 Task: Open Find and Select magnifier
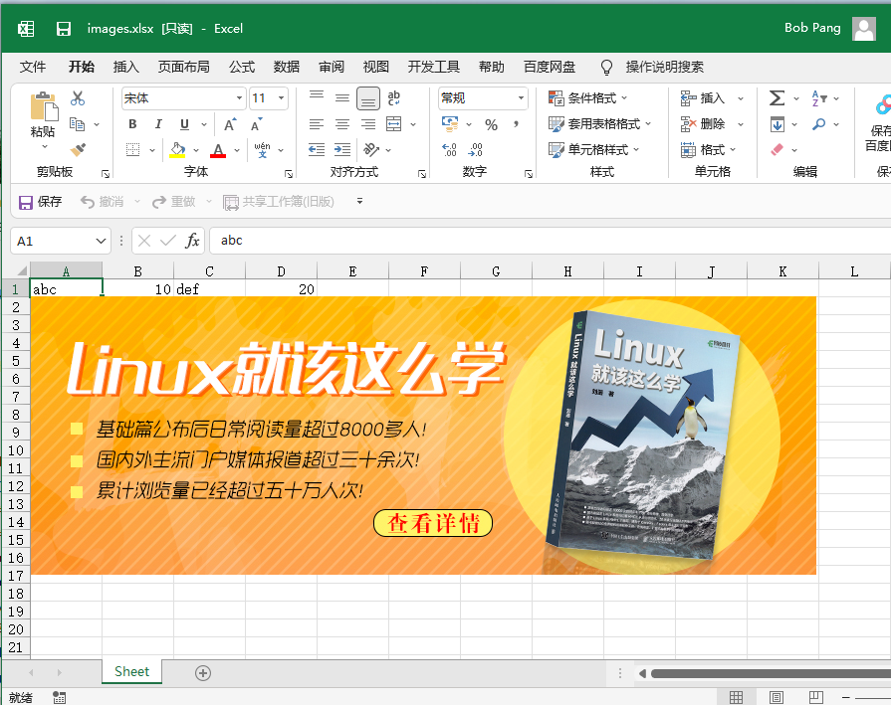[819, 123]
